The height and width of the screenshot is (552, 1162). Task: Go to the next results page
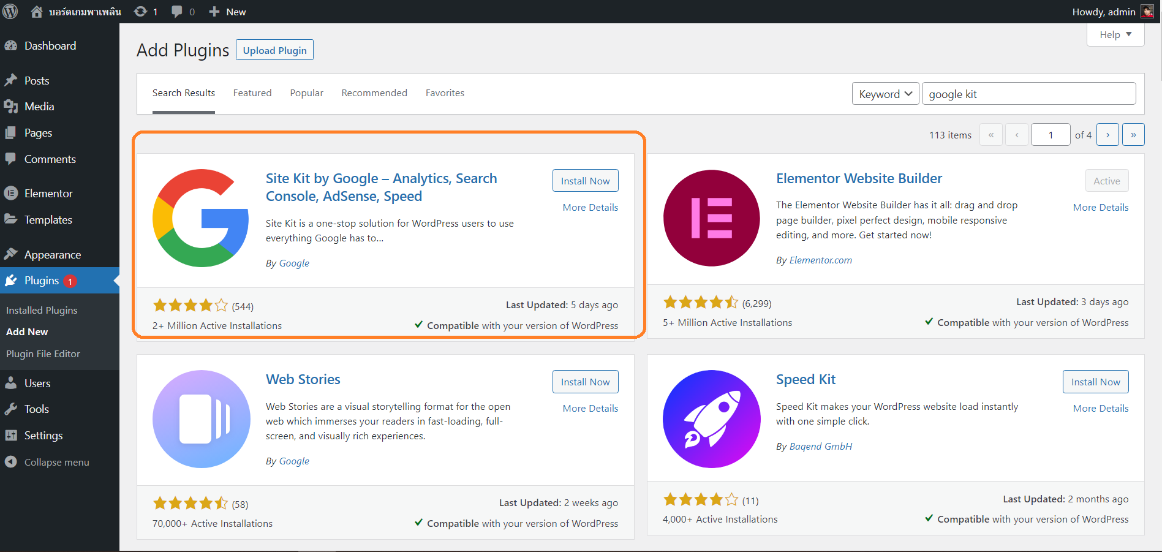click(x=1107, y=135)
